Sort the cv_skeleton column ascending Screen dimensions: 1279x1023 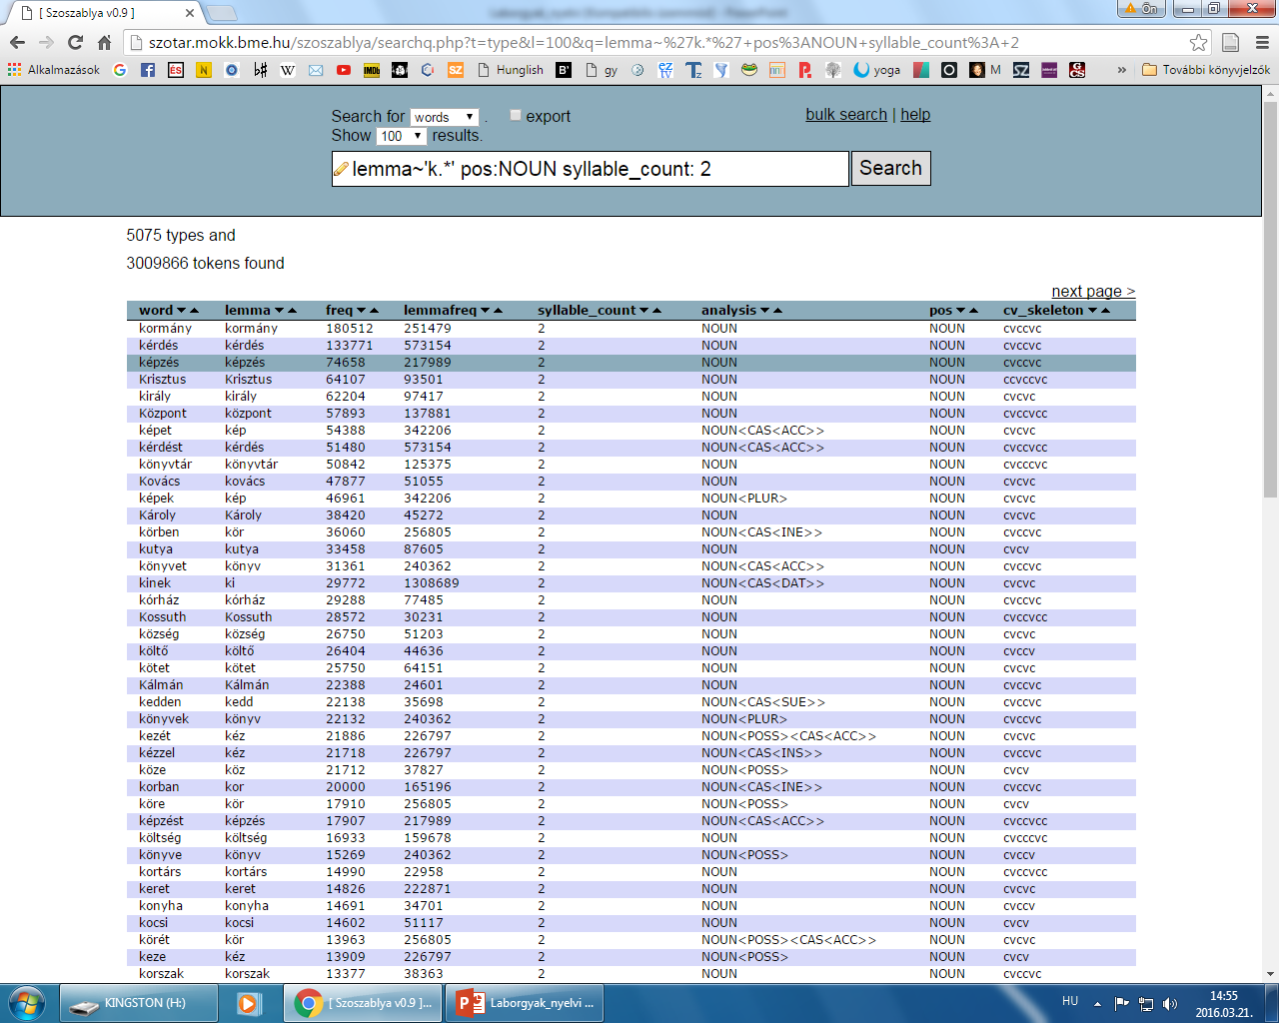1105,311
